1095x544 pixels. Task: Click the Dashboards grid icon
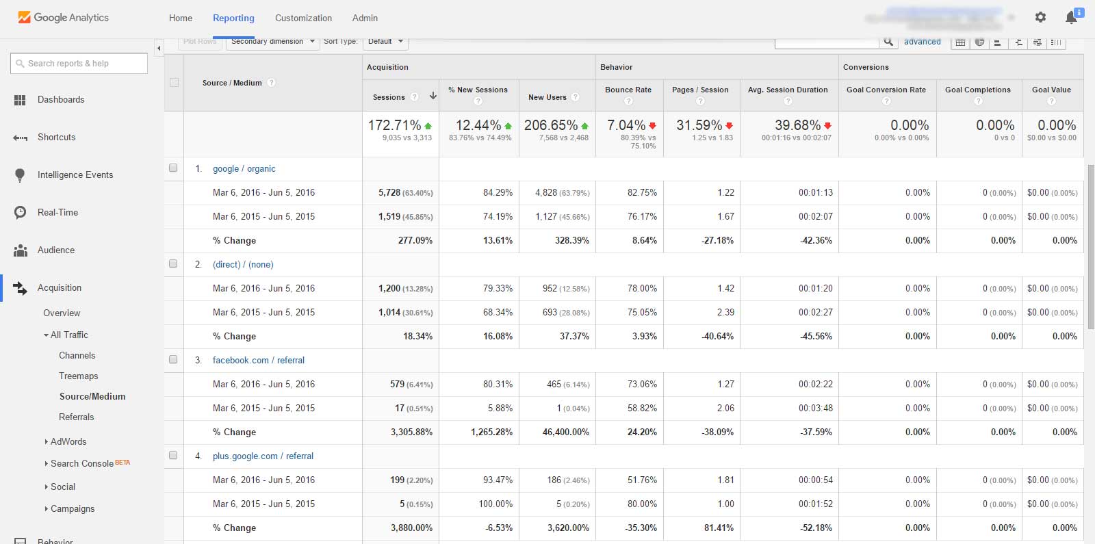tap(20, 100)
